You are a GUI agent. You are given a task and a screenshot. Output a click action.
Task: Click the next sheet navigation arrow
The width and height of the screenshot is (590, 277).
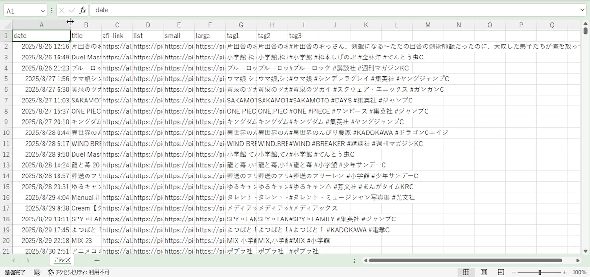(28, 261)
